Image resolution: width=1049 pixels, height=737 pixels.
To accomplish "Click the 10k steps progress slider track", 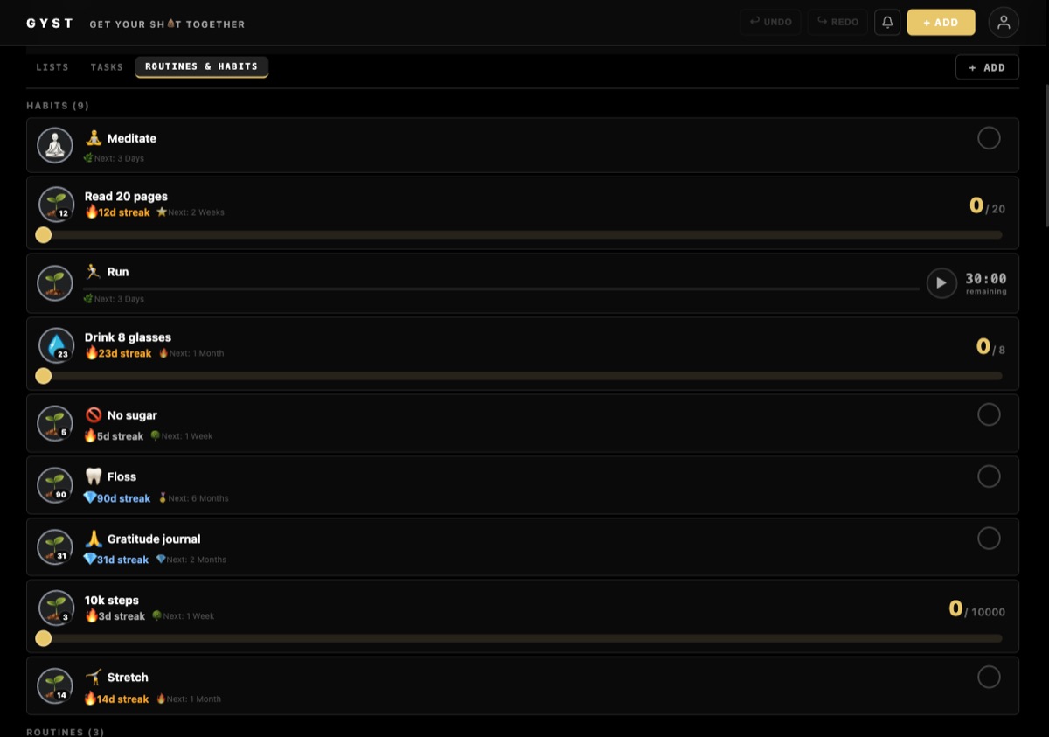I will (522, 638).
